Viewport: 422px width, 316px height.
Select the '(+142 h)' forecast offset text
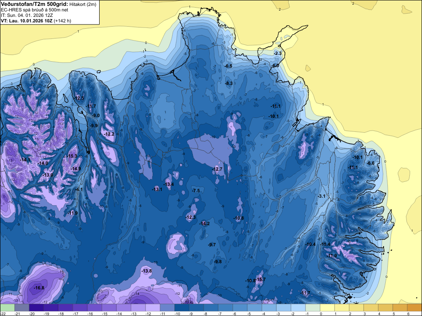point(62,21)
